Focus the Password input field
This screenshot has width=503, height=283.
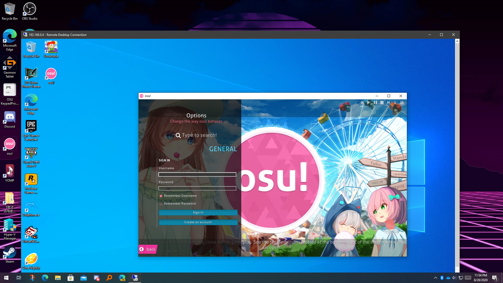[197, 188]
